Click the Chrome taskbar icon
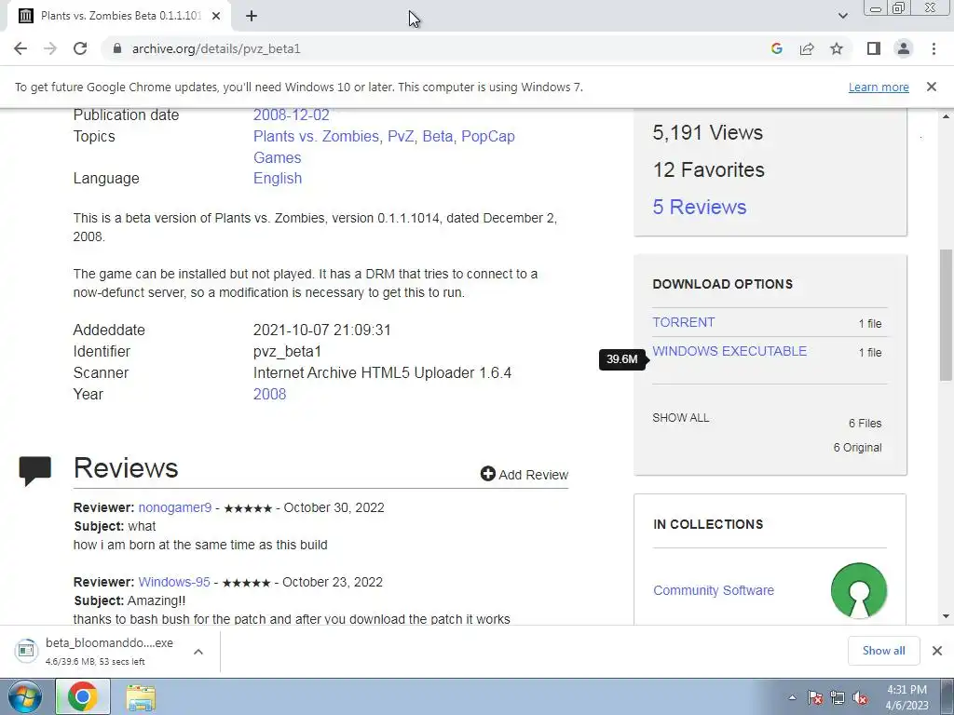954x715 pixels. pos(83,696)
